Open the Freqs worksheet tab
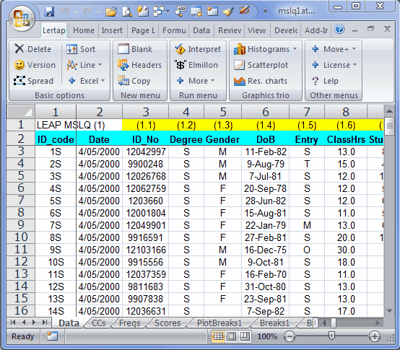Image resolution: width=400 pixels, height=350 pixels. (x=129, y=323)
